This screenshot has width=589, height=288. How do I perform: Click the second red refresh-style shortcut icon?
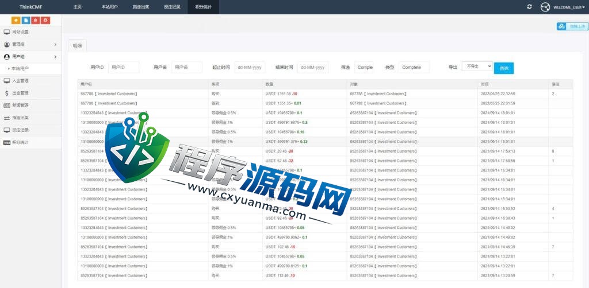(x=45, y=20)
